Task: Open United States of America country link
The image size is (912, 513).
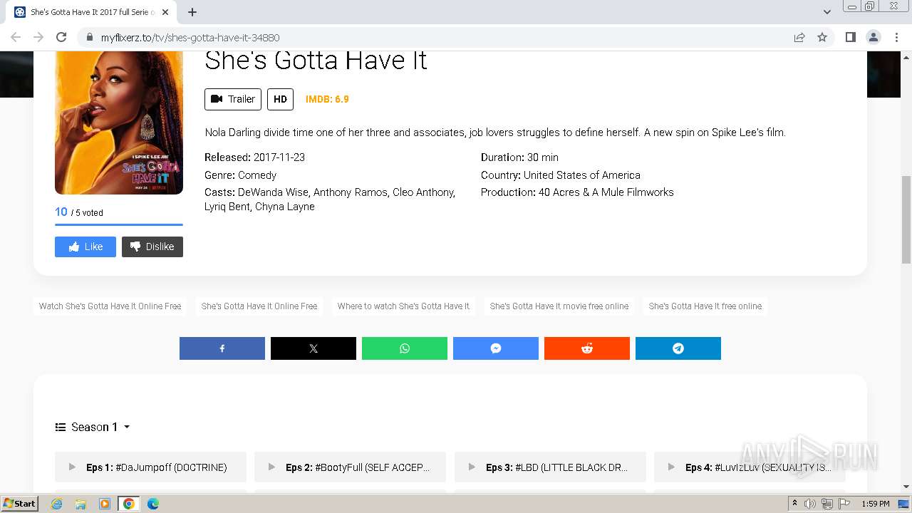Action: pos(582,175)
